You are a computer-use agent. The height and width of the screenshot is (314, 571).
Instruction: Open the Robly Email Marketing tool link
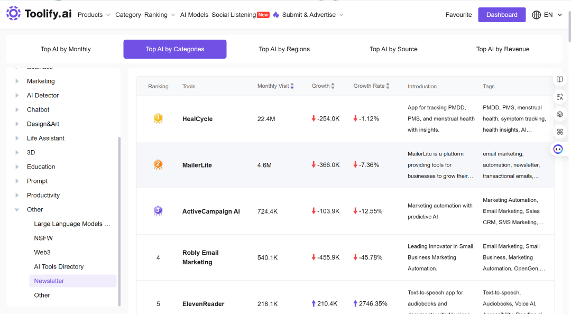(201, 257)
